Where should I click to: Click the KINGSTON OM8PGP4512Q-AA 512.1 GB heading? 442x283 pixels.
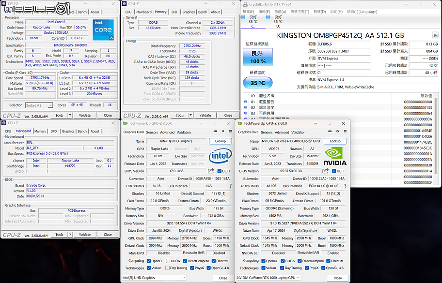tap(341, 35)
